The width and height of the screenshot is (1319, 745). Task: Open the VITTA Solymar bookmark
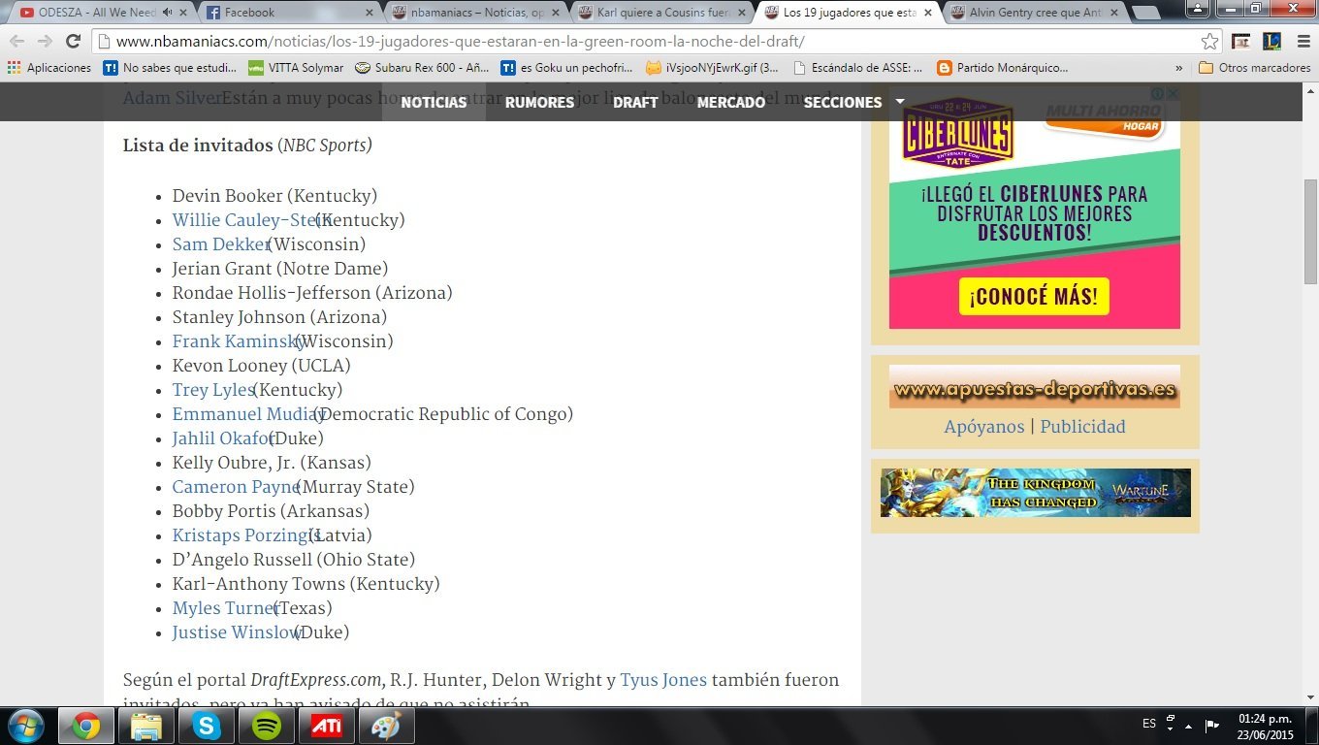click(x=296, y=68)
